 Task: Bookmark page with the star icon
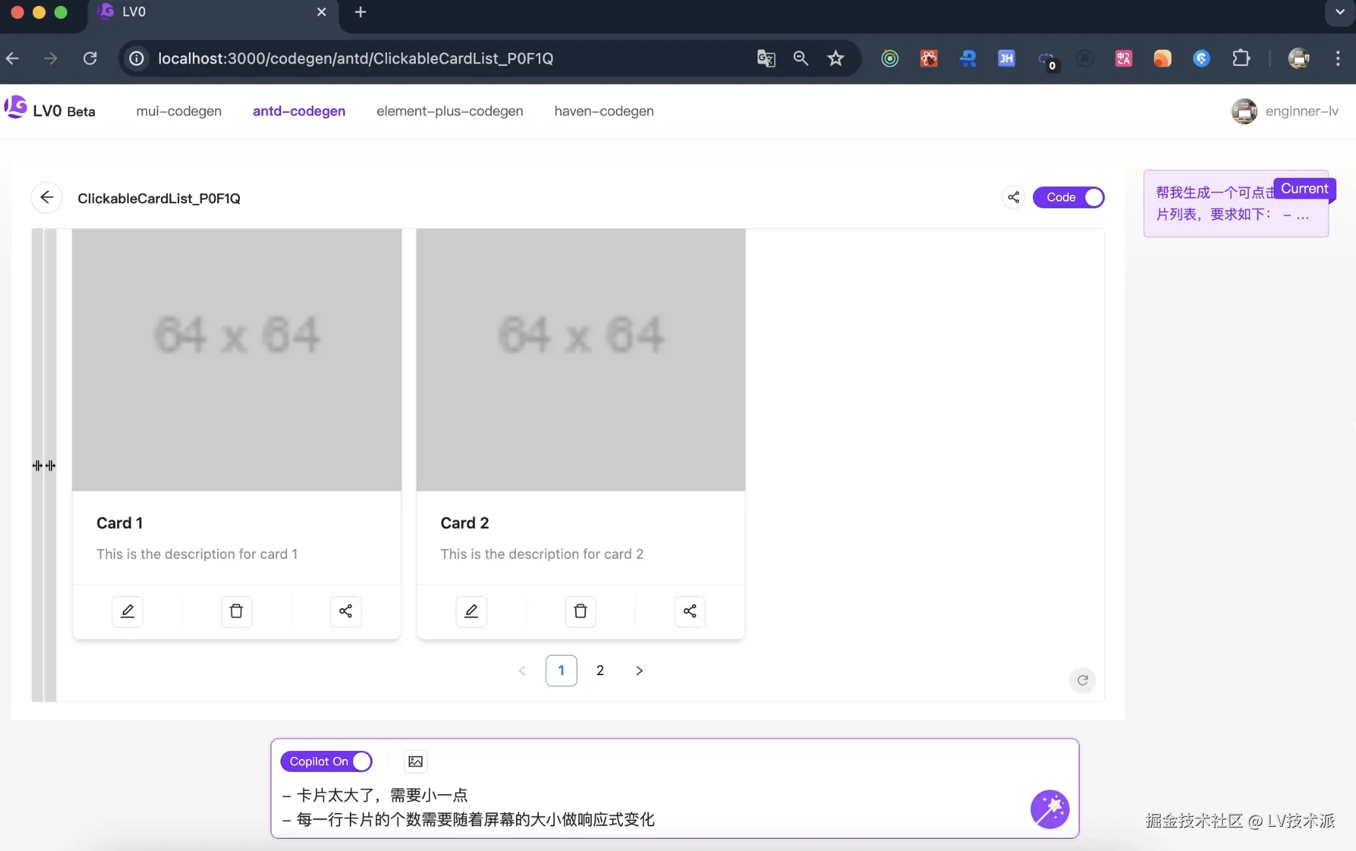point(836,59)
